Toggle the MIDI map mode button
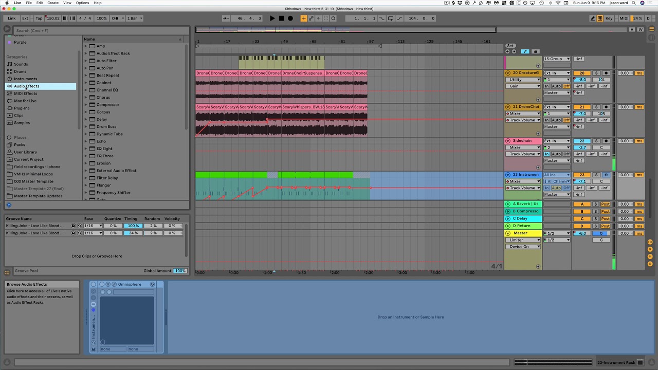This screenshot has height=370, width=658. click(624, 18)
